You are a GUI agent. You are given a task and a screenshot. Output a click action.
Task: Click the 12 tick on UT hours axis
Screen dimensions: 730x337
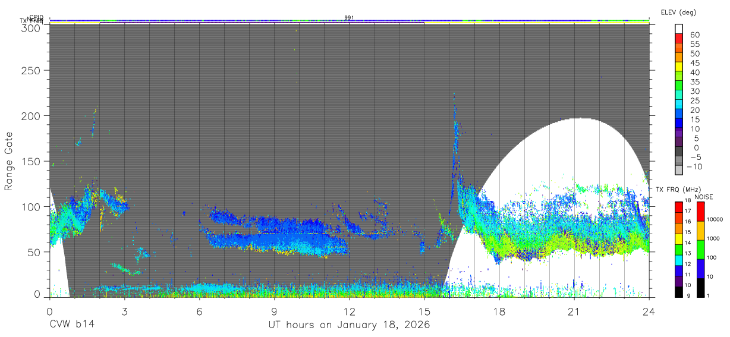click(x=349, y=311)
